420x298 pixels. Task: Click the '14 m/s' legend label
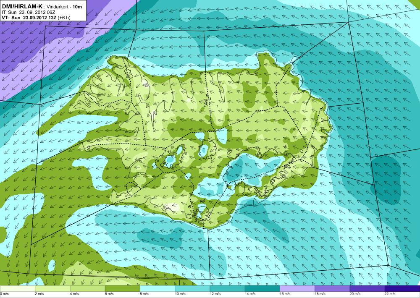(x=250, y=294)
